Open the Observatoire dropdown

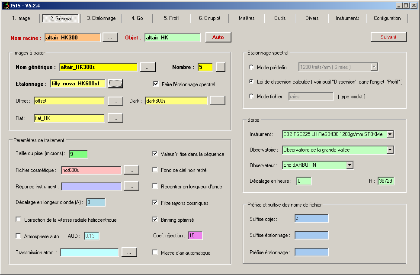pyautogui.click(x=390, y=149)
